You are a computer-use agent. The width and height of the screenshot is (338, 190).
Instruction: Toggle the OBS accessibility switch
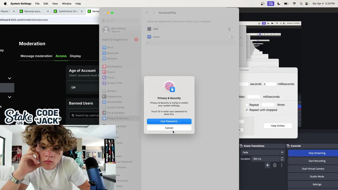point(231,29)
